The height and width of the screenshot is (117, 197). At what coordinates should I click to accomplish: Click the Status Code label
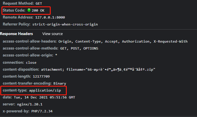14,10
